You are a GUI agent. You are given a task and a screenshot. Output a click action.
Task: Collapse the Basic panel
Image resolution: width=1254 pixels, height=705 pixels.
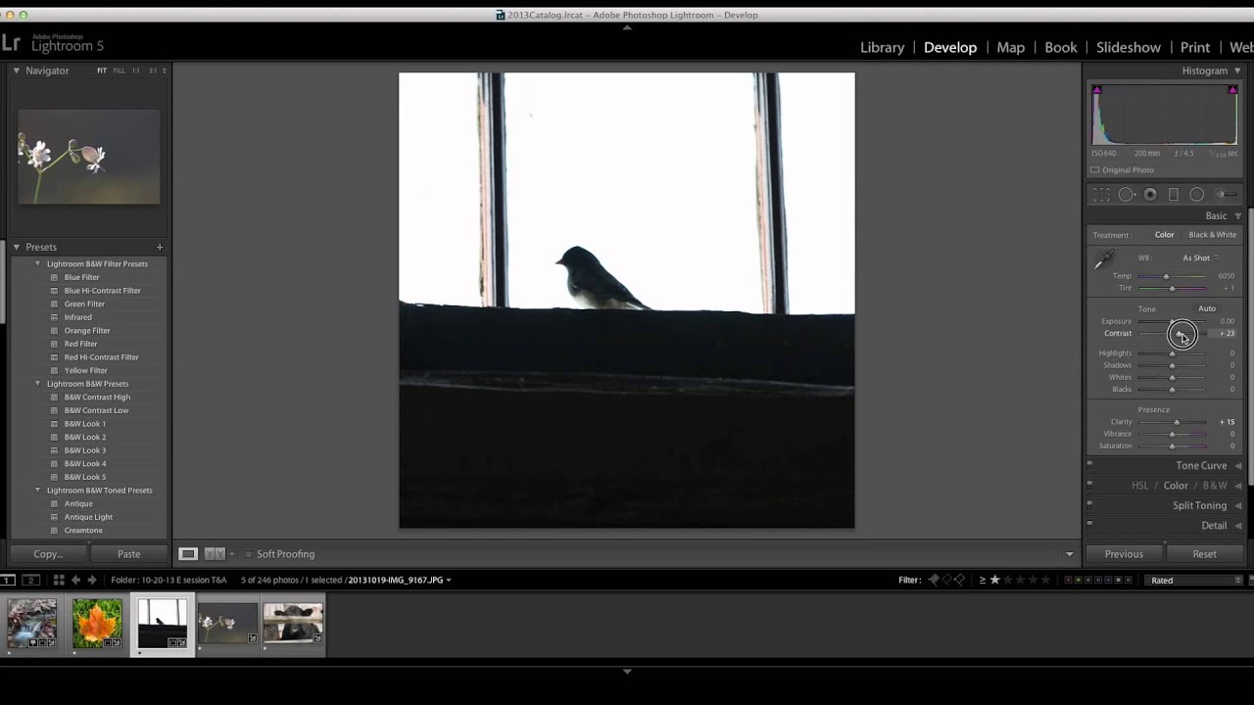point(1238,215)
